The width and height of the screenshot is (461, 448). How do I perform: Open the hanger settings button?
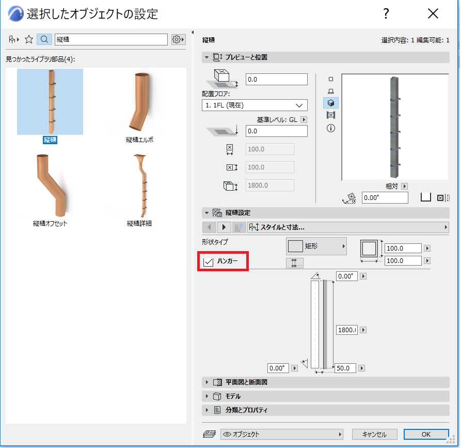pyautogui.click(x=295, y=263)
